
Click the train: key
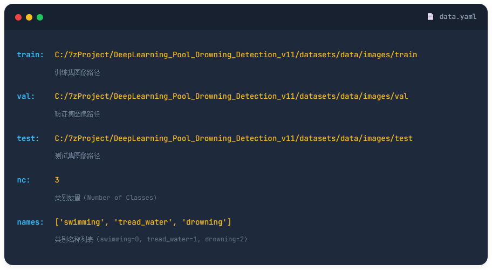pyautogui.click(x=30, y=55)
